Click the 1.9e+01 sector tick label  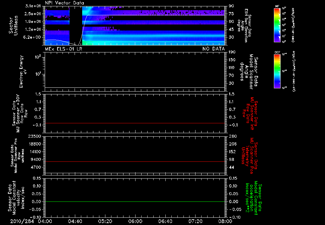33,22
